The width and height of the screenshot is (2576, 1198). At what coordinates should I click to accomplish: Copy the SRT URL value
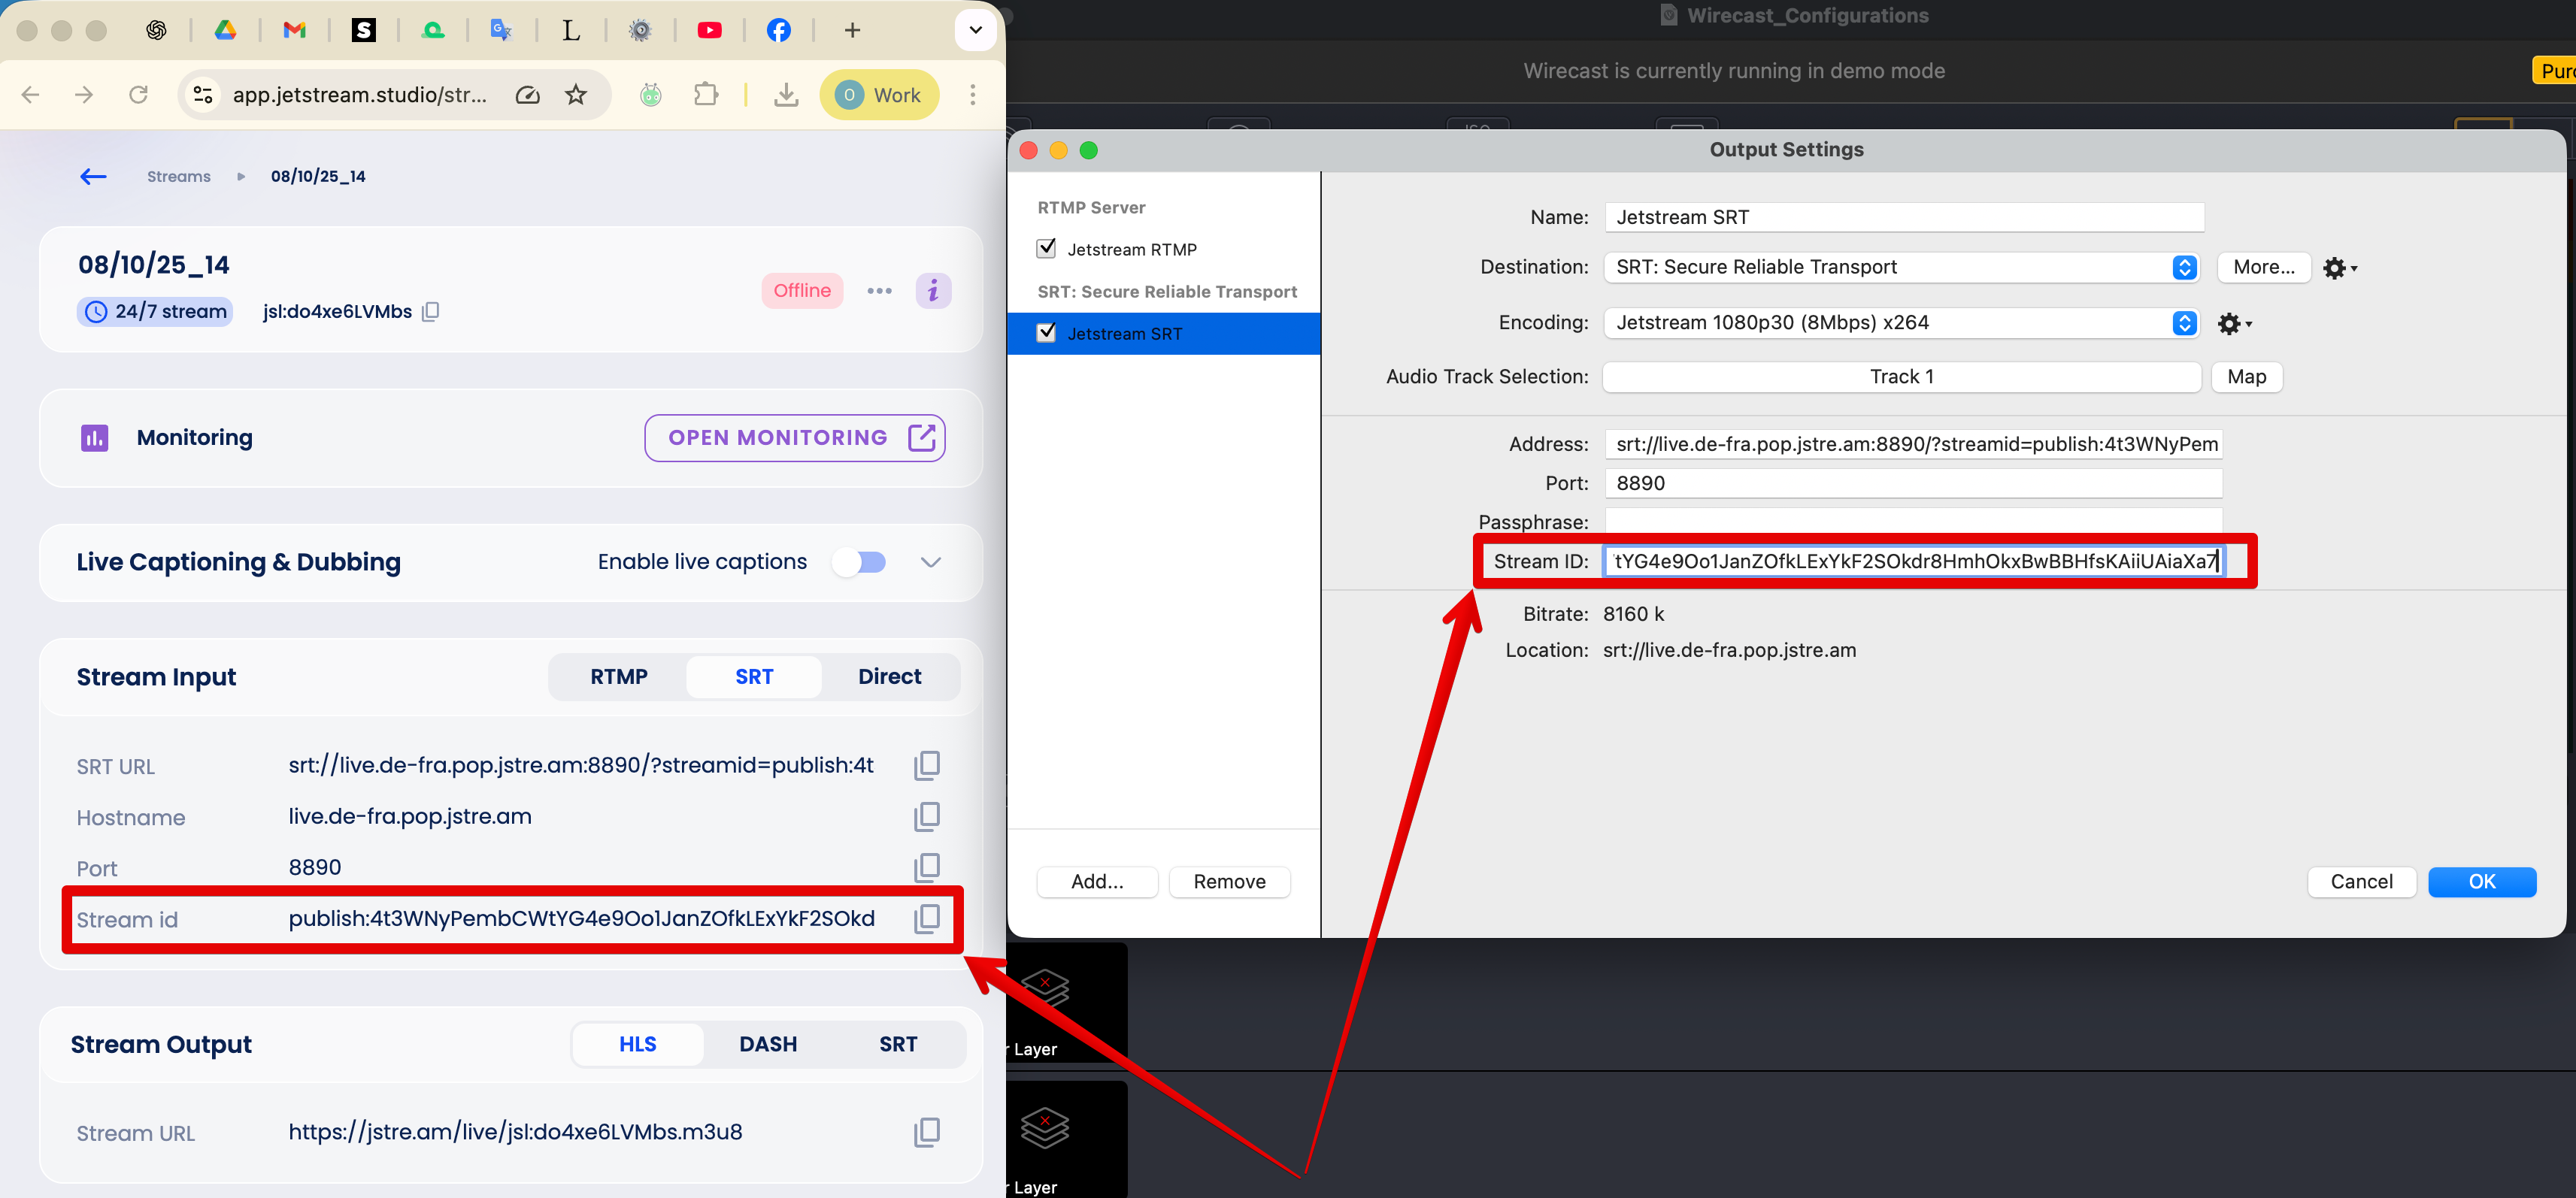pyautogui.click(x=926, y=765)
